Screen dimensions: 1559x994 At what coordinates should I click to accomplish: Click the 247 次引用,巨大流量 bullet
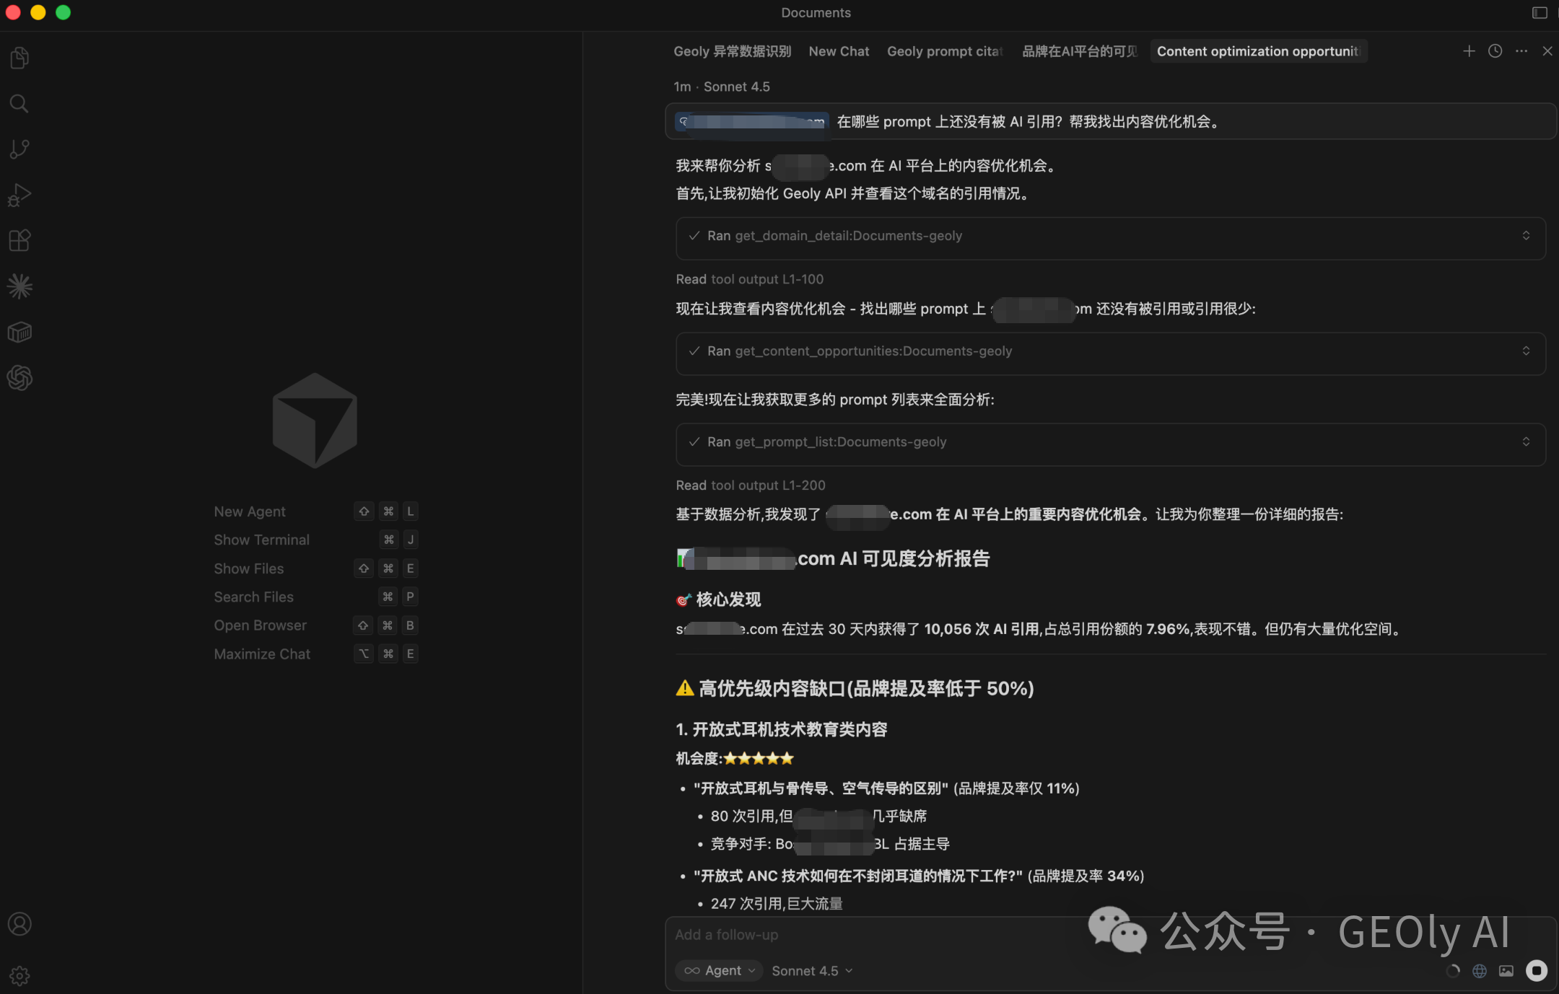[777, 904]
